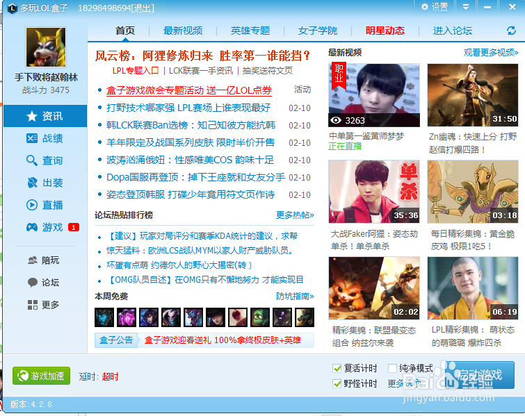Open the LCK联赛一手资讯 link
This screenshot has width=525, height=416.
(200, 71)
